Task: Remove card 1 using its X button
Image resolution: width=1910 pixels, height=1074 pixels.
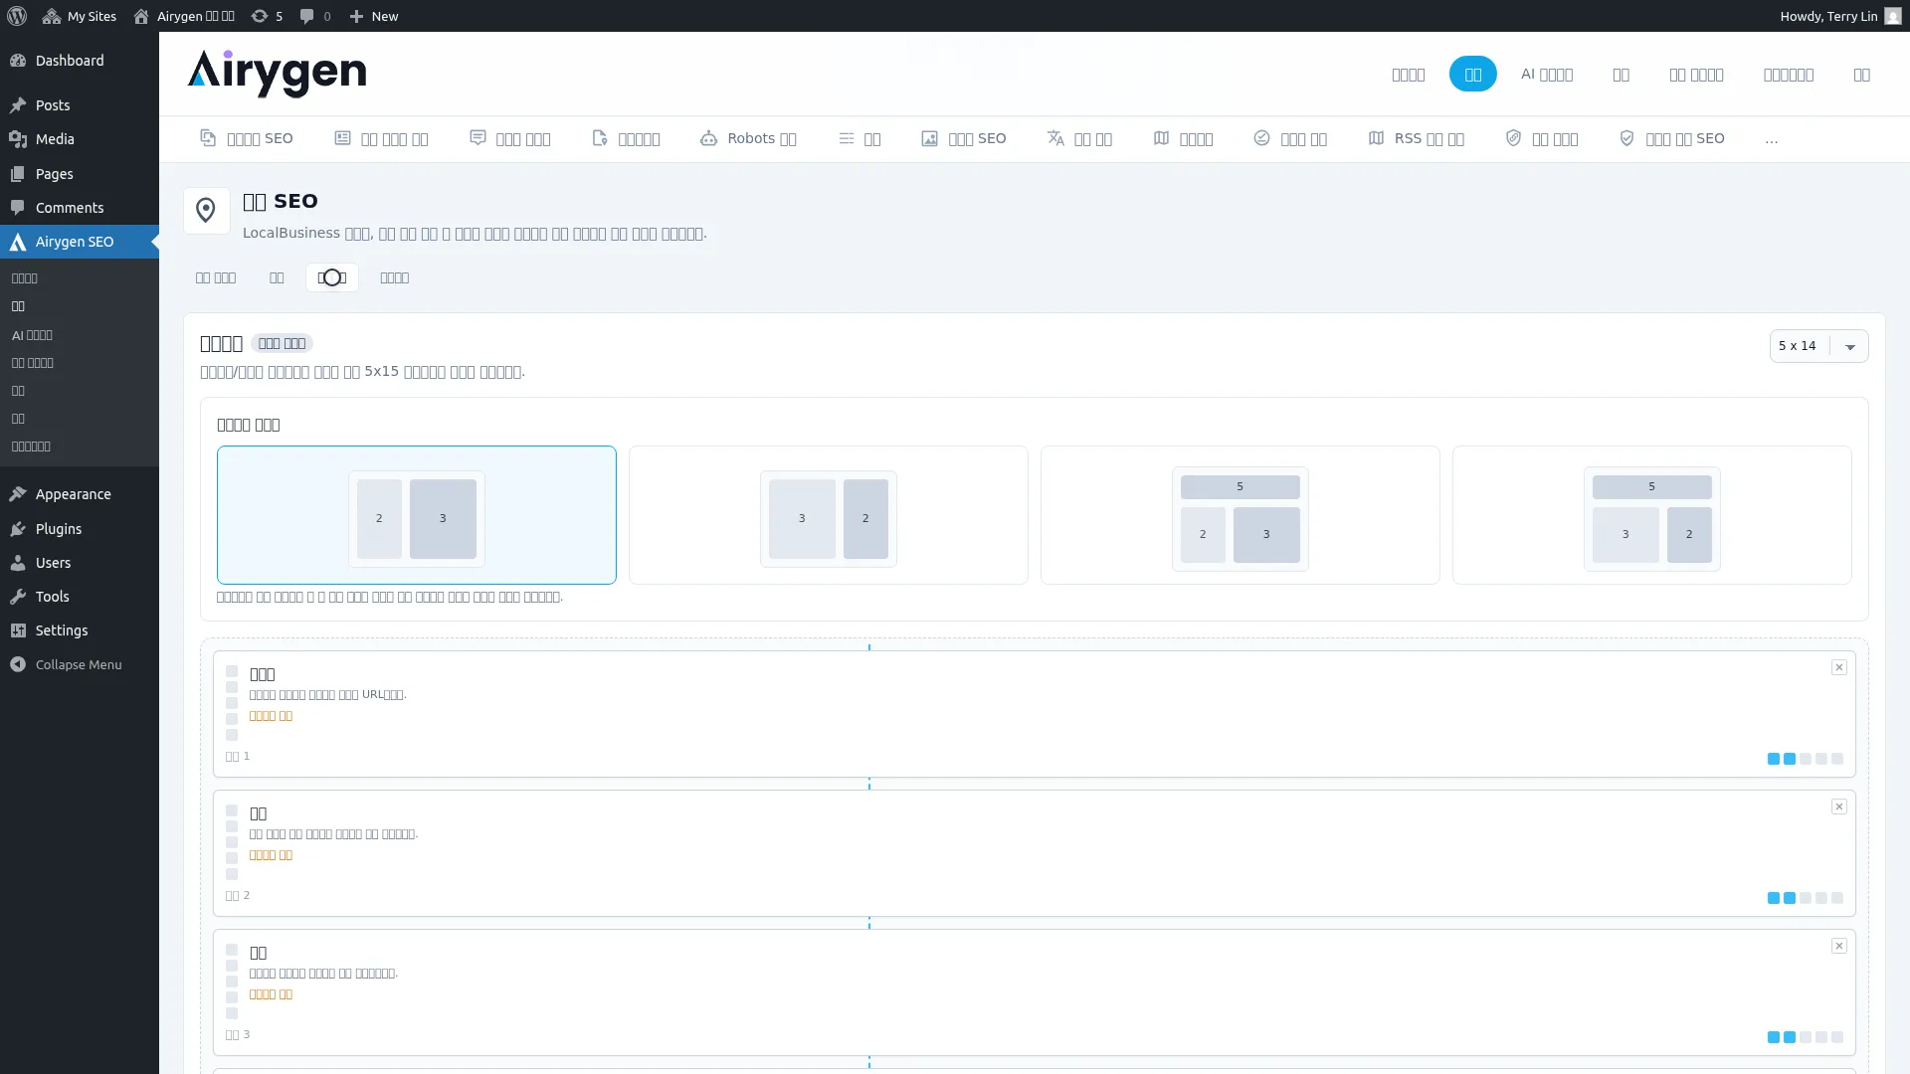Action: pos(1839,667)
